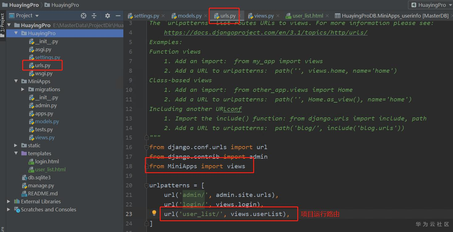Select db.sqlite3 database file
453x232 pixels.
pyautogui.click(x=39, y=177)
